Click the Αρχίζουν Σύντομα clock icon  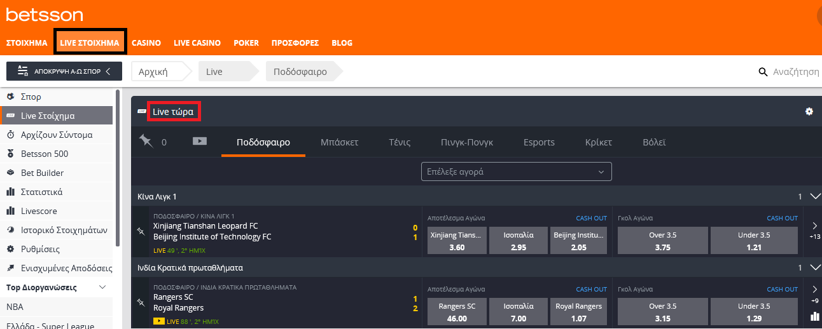(x=10, y=135)
